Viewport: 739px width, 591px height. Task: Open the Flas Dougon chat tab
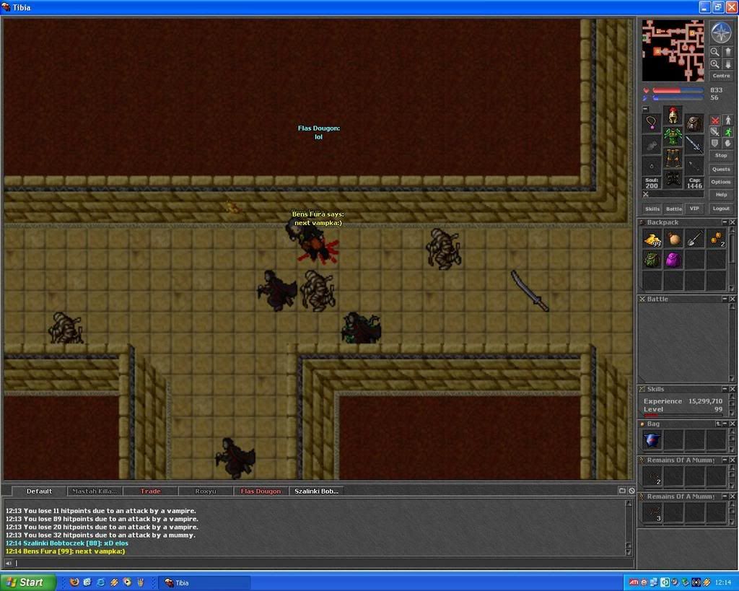[x=261, y=491]
